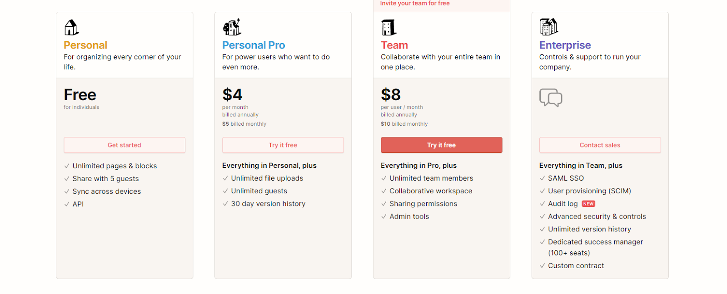
Task: Click the Enterprise plan buildings icon
Action: 548,27
